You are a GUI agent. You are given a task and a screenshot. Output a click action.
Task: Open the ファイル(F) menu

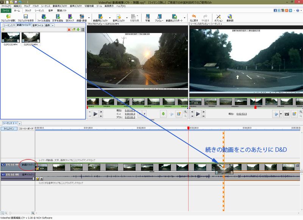(6, 6)
